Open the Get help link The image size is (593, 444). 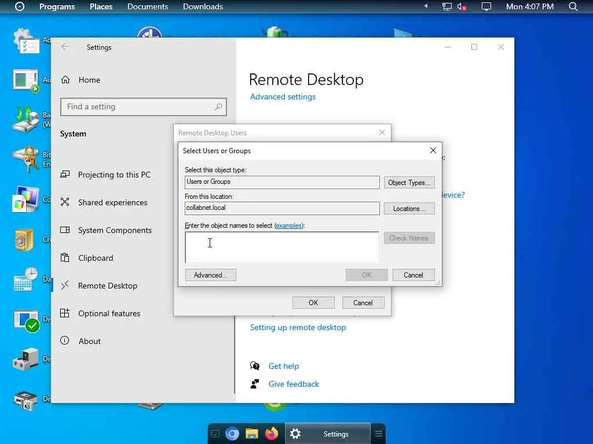(x=284, y=366)
